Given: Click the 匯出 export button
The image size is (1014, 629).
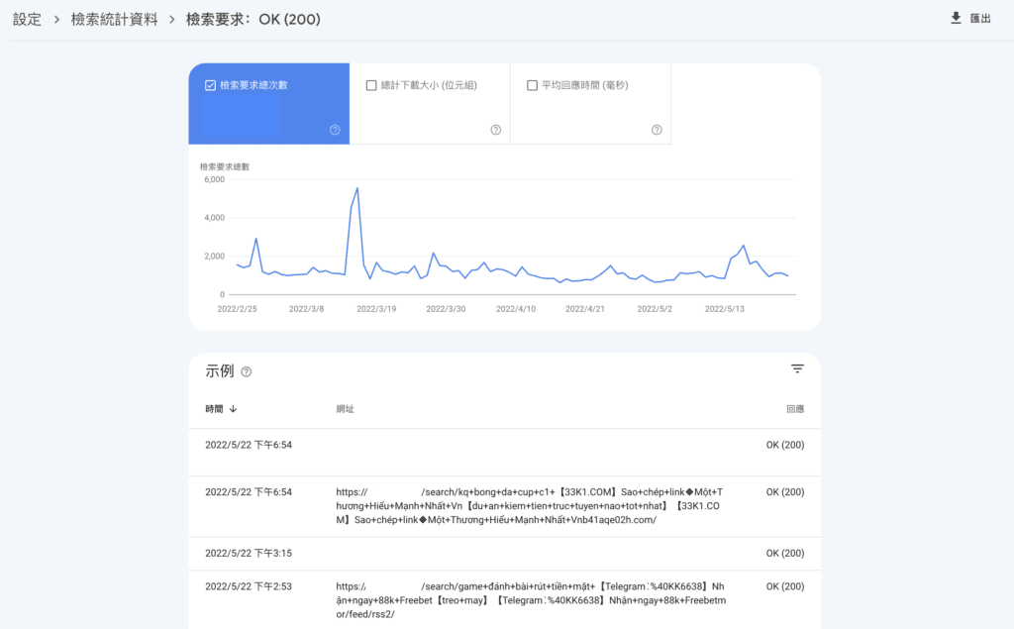Looking at the screenshot, I should click(978, 18).
